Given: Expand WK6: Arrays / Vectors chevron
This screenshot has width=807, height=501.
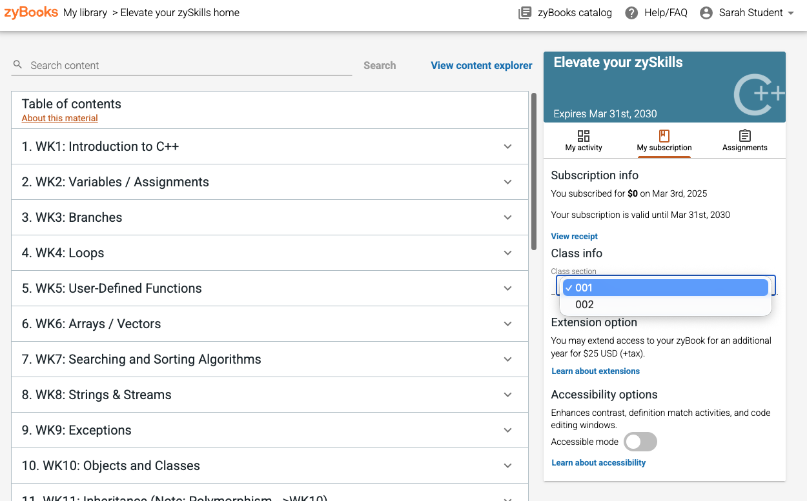Looking at the screenshot, I should 508,324.
